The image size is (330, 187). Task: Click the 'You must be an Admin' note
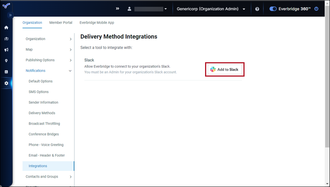131,72
